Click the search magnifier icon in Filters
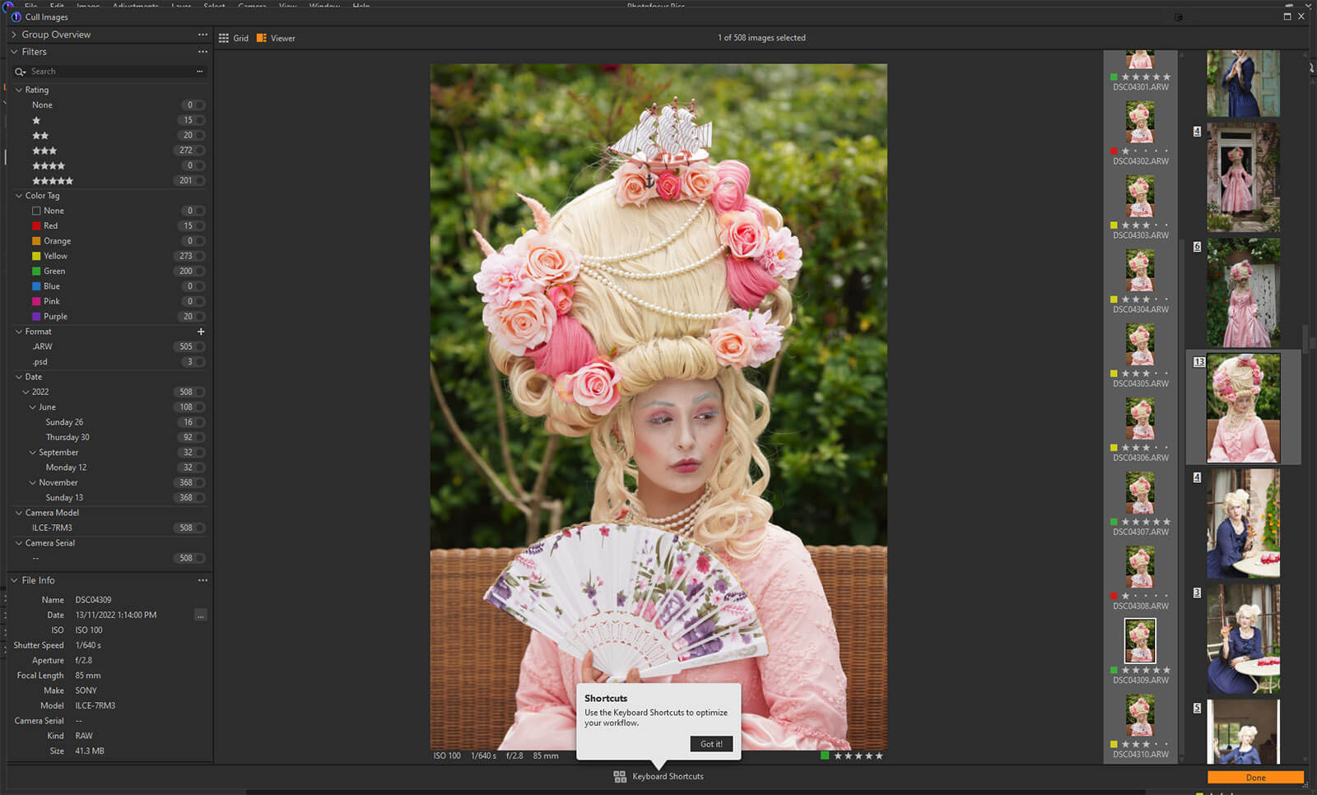The height and width of the screenshot is (795, 1317). pos(21,72)
